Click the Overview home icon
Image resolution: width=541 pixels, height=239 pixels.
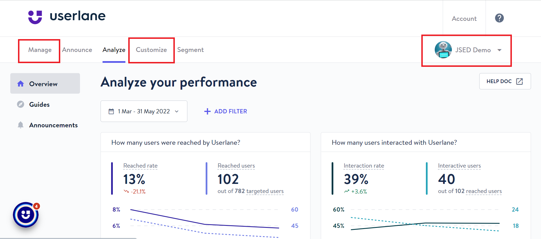point(21,84)
